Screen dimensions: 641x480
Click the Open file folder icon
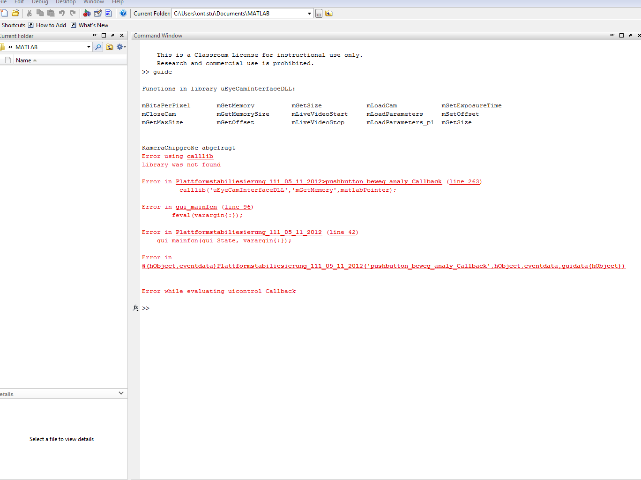15,13
